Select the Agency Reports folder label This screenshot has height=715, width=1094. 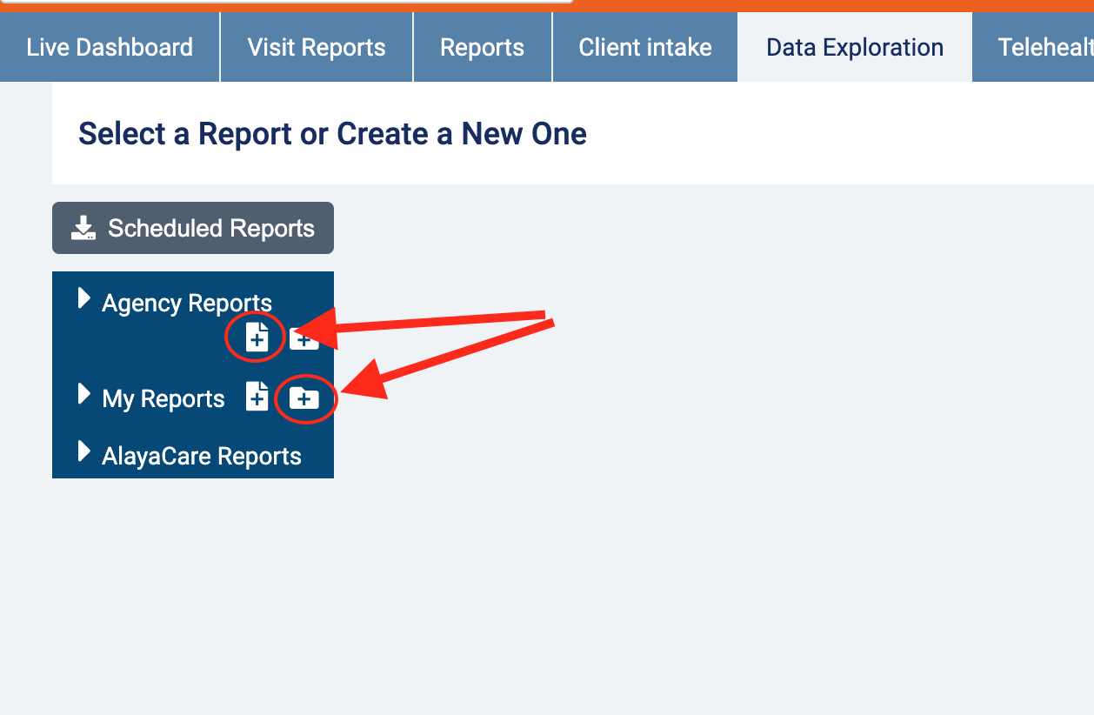(x=187, y=303)
